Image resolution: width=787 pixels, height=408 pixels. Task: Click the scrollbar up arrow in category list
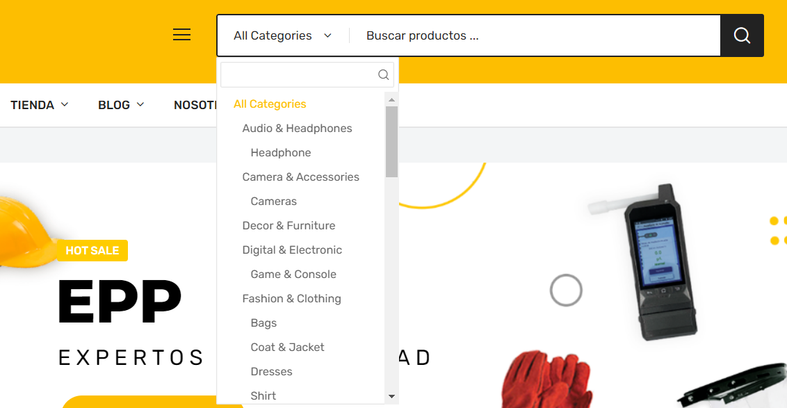[391, 100]
